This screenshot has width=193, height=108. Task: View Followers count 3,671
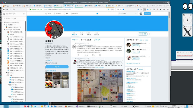(89, 34)
